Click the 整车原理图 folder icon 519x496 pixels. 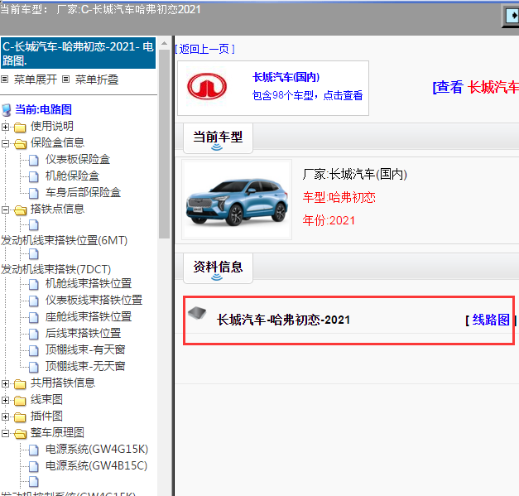tap(20, 434)
